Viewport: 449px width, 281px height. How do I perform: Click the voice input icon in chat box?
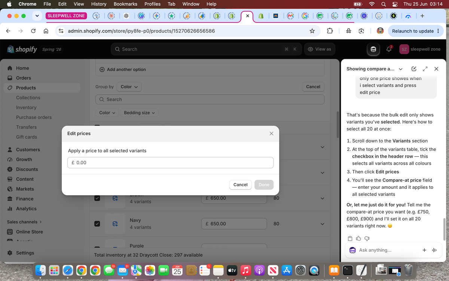pyautogui.click(x=434, y=250)
